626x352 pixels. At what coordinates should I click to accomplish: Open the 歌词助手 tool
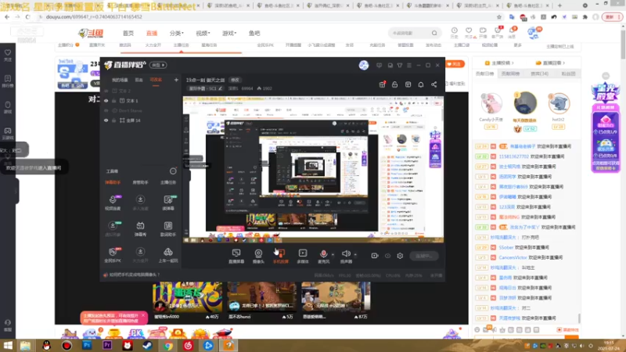168,229
